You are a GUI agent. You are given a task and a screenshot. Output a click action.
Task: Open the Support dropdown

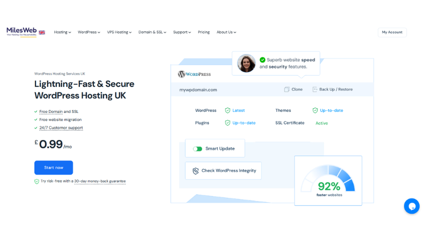click(182, 32)
